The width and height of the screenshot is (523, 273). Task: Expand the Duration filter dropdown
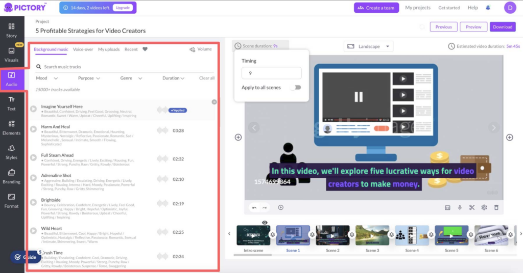173,78
